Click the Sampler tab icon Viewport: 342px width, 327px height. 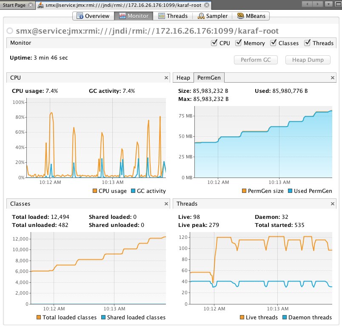click(x=201, y=16)
